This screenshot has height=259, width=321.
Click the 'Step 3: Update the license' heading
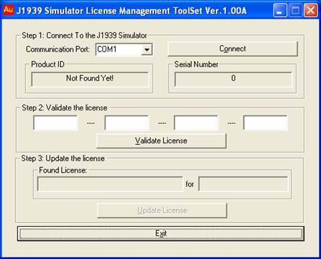63,159
